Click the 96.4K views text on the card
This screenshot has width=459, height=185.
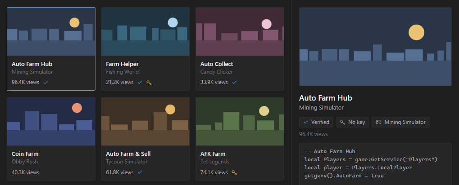tap(26, 82)
